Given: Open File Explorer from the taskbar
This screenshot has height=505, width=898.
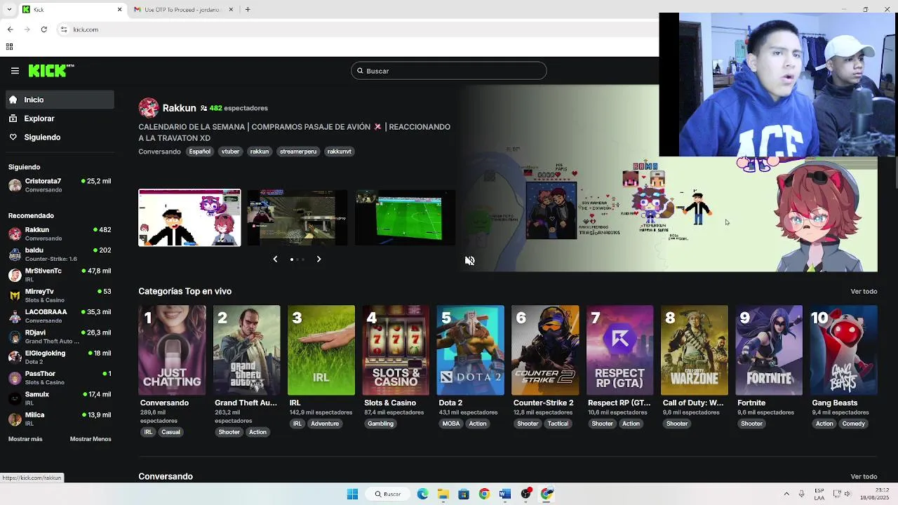Looking at the screenshot, I should [x=443, y=494].
